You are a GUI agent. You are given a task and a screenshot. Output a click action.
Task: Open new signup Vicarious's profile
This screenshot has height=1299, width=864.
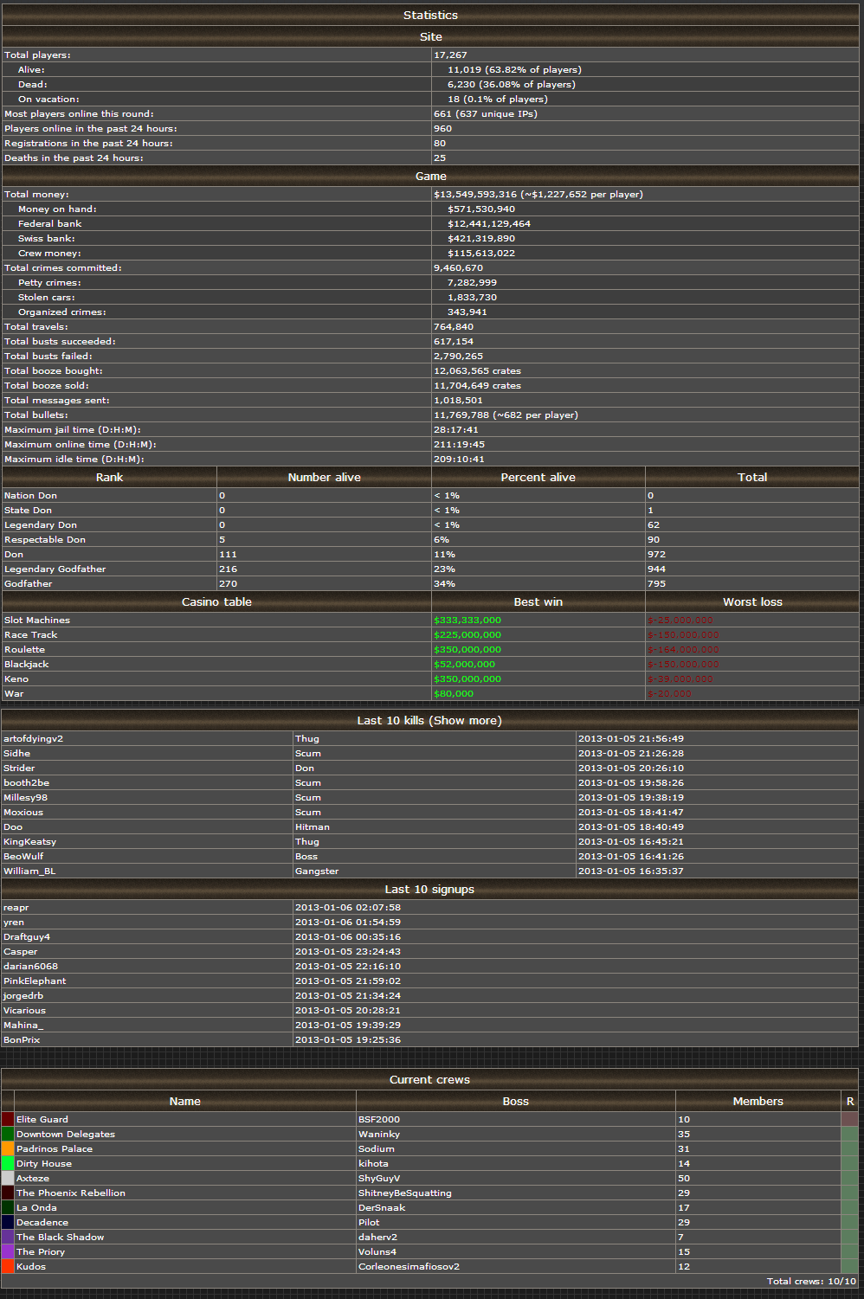coord(25,1010)
